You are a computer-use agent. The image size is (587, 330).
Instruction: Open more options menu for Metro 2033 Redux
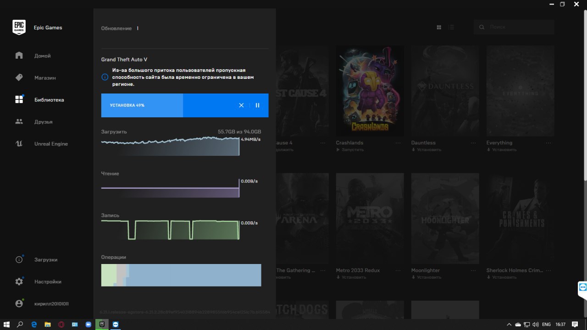point(399,270)
